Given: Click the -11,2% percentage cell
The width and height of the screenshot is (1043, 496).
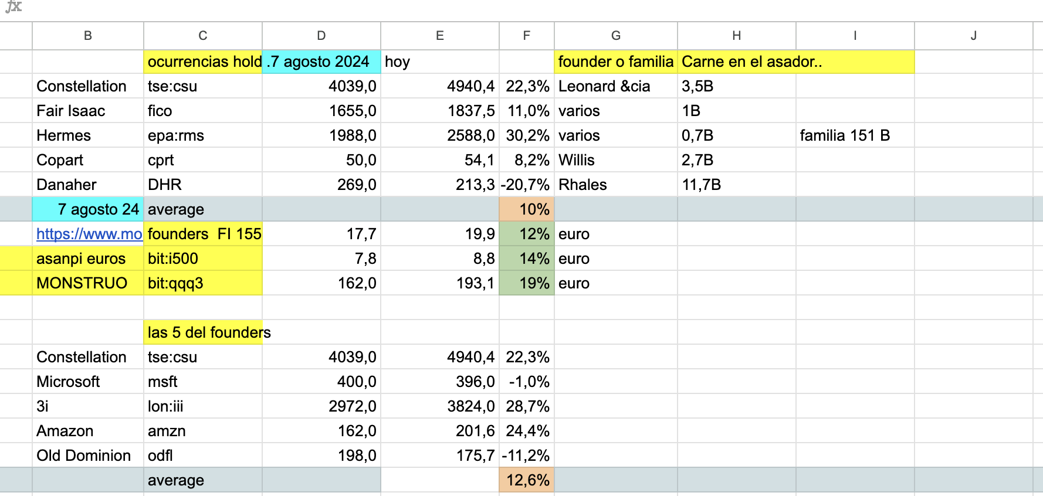Looking at the screenshot, I should [x=527, y=456].
